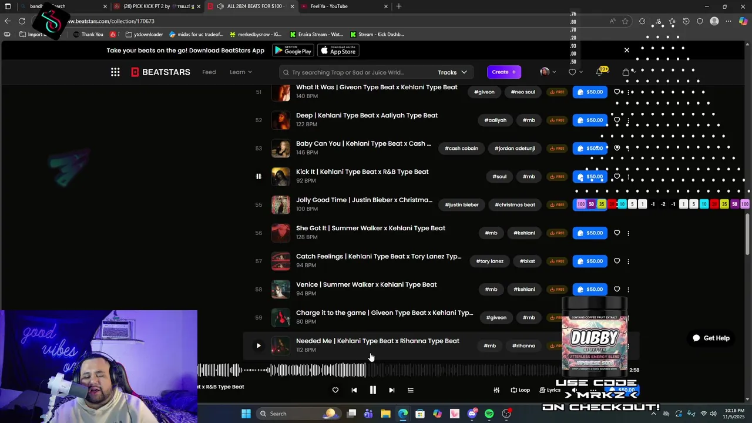This screenshot has width=752, height=423.
Task: Open more options for 'Deep | Kehlani'
Action: tap(628, 120)
